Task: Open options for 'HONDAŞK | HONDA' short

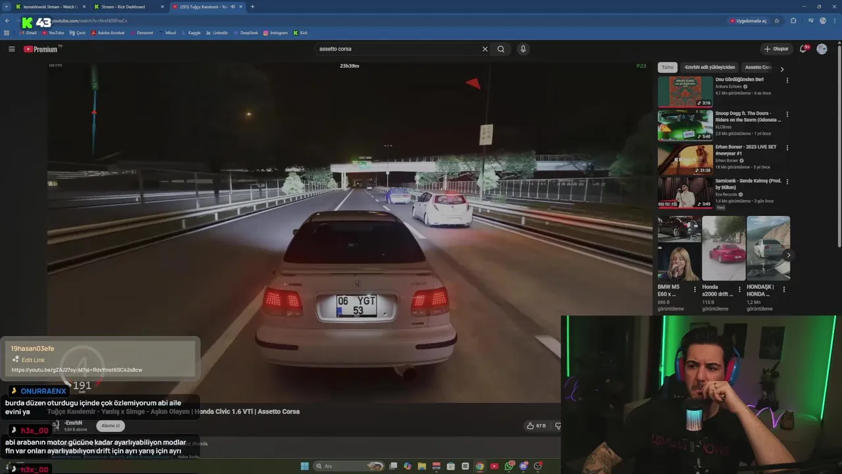Action: pyautogui.click(x=783, y=288)
